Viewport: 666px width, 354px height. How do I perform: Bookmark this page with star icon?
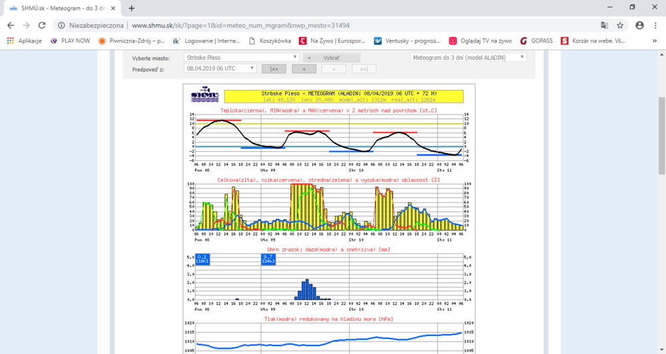tap(620, 25)
